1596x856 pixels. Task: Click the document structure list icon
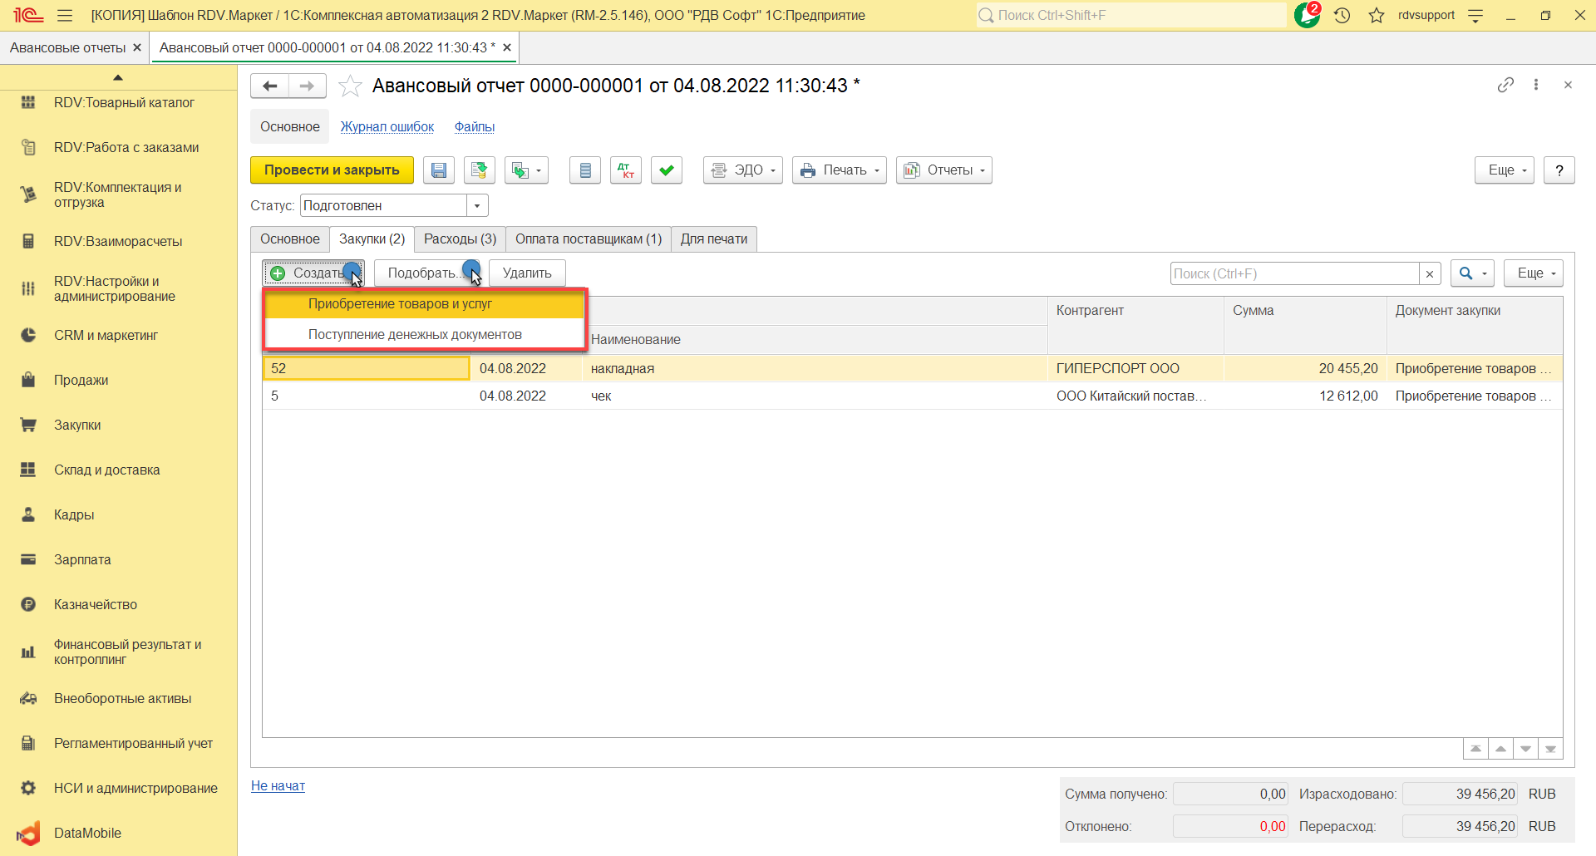pyautogui.click(x=584, y=170)
